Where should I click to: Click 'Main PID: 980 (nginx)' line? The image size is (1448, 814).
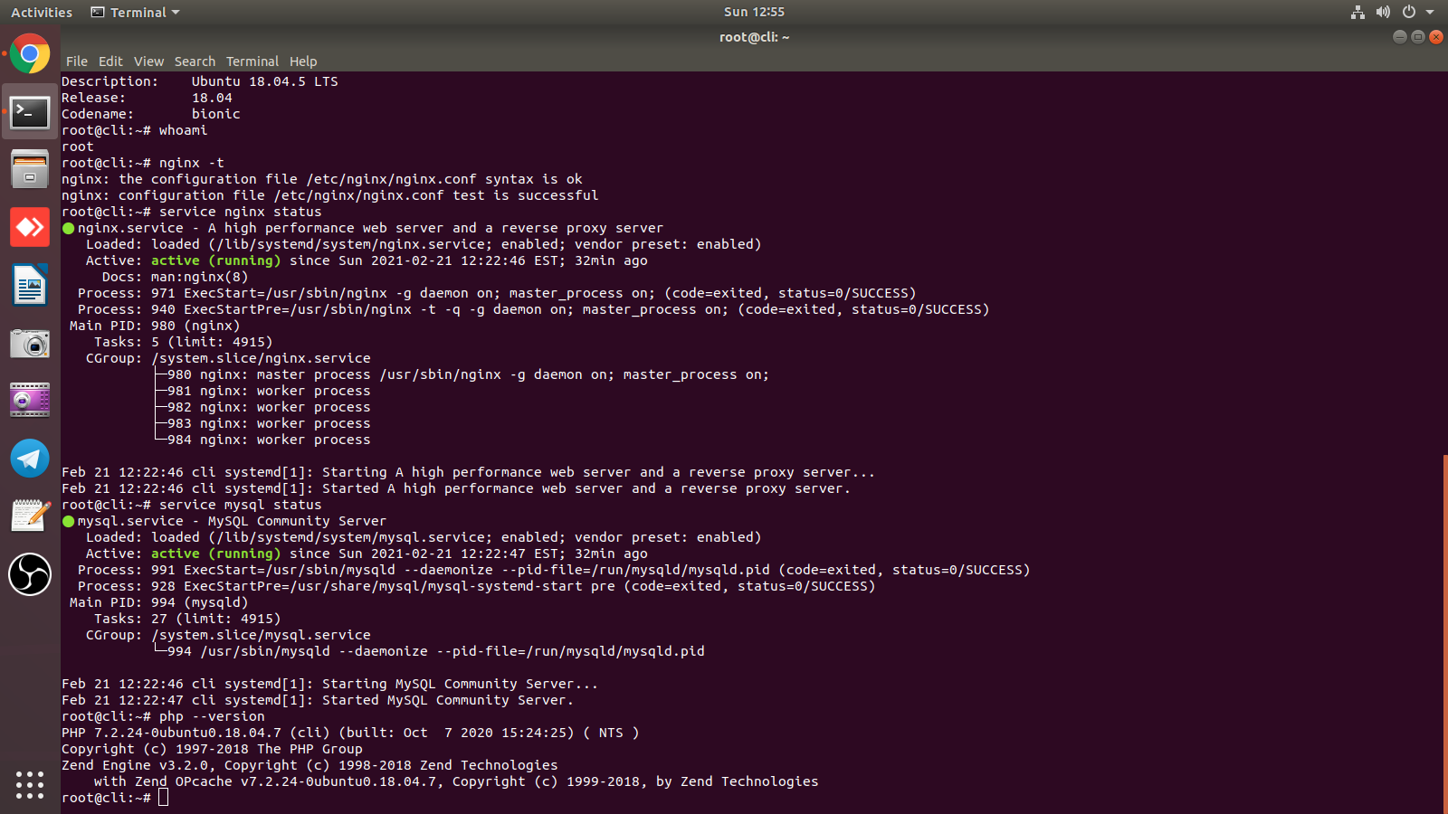point(155,326)
